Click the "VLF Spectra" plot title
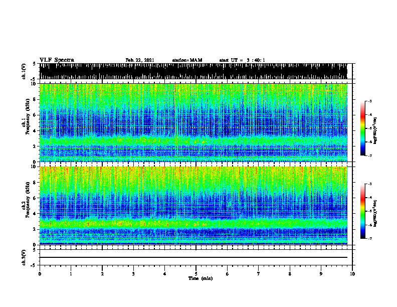This screenshot has width=397, height=307. [57, 60]
